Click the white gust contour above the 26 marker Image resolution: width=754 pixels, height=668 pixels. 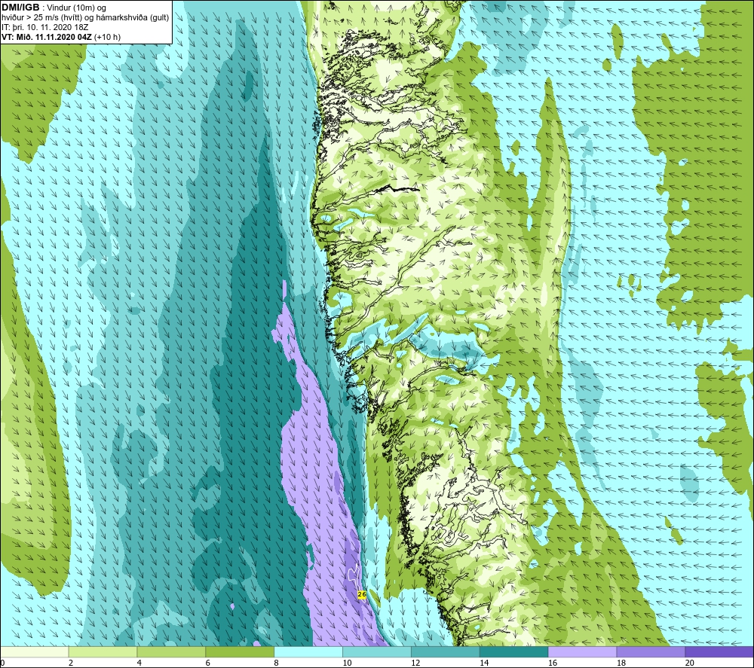354,575
